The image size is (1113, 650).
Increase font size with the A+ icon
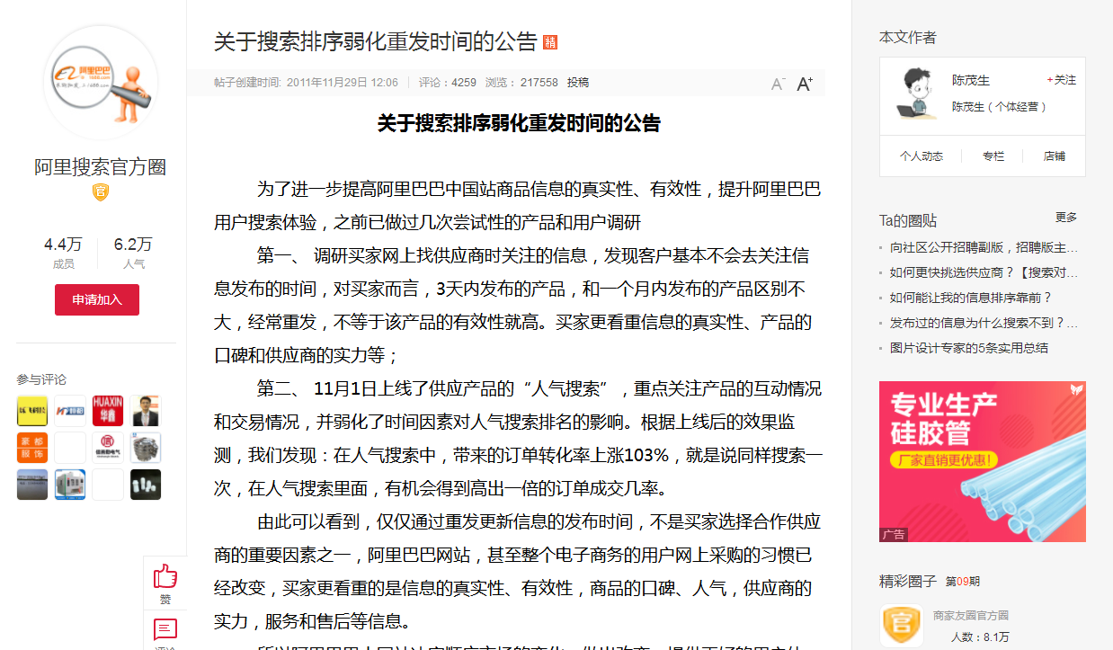tap(805, 84)
